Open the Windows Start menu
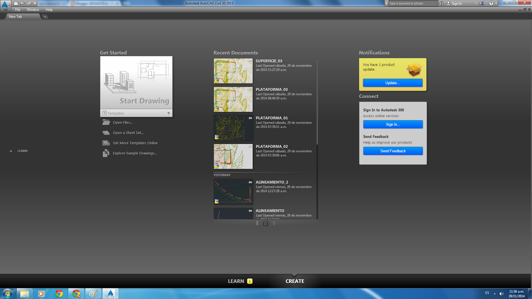Viewport: 532px width, 299px height. click(x=7, y=294)
